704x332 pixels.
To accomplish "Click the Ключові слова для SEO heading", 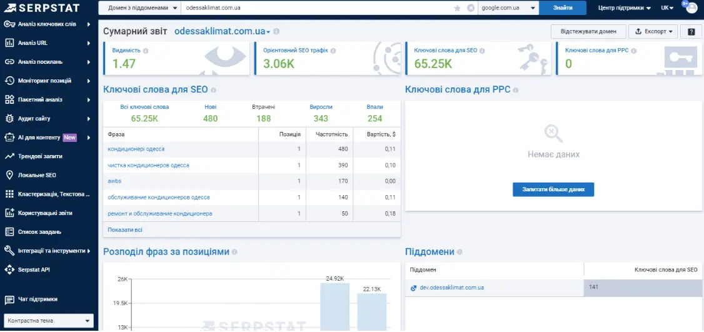I will click(155, 89).
